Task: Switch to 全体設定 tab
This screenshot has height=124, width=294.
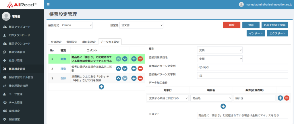Action: (x=56, y=42)
